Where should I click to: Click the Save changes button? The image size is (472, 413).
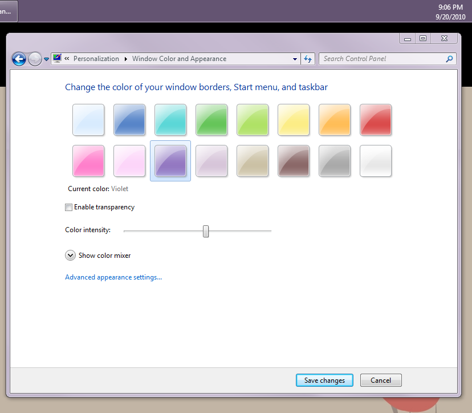pyautogui.click(x=324, y=380)
